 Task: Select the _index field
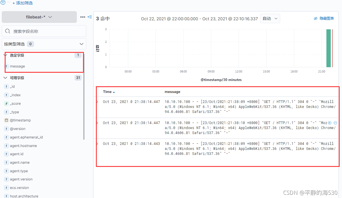point(15,95)
